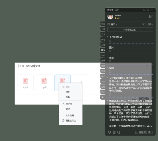This screenshot has height=141, width=158.
Task: Click the bookmark icon beside 演示
Action: 109,24
